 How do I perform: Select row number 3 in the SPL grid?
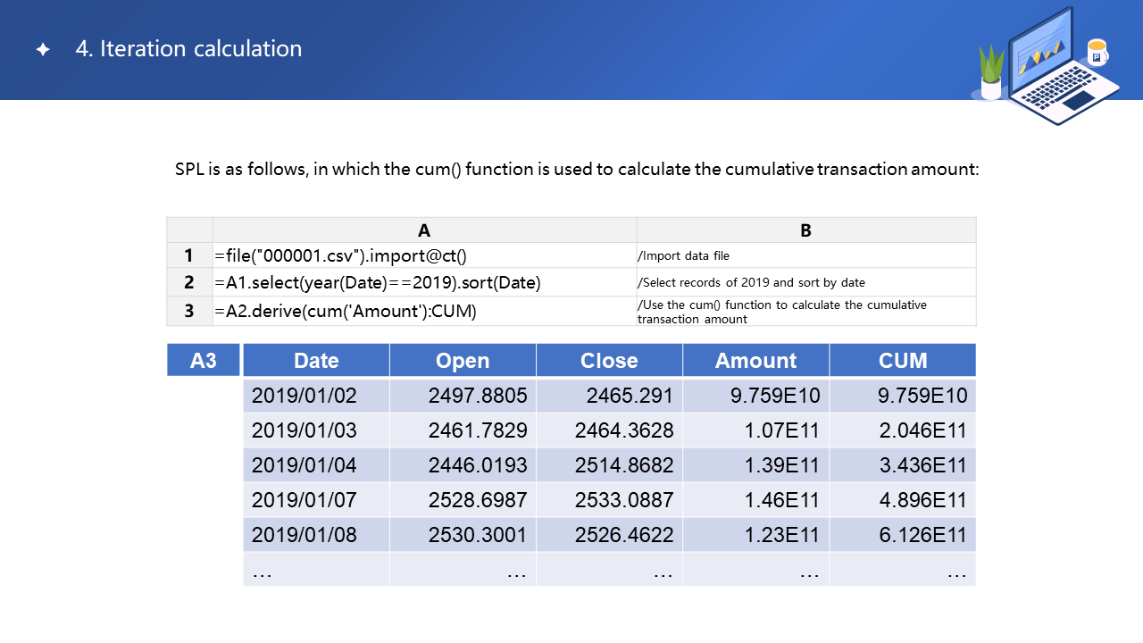[189, 311]
